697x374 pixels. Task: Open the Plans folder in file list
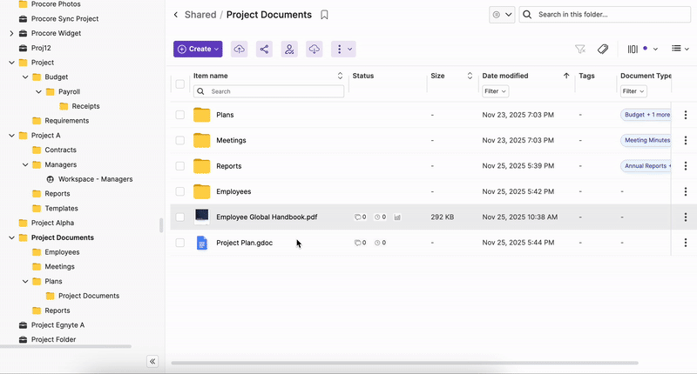(225, 115)
